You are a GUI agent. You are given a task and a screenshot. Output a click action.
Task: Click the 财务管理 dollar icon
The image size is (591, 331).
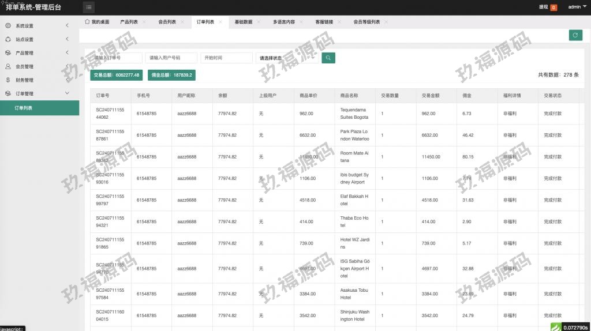point(8,80)
